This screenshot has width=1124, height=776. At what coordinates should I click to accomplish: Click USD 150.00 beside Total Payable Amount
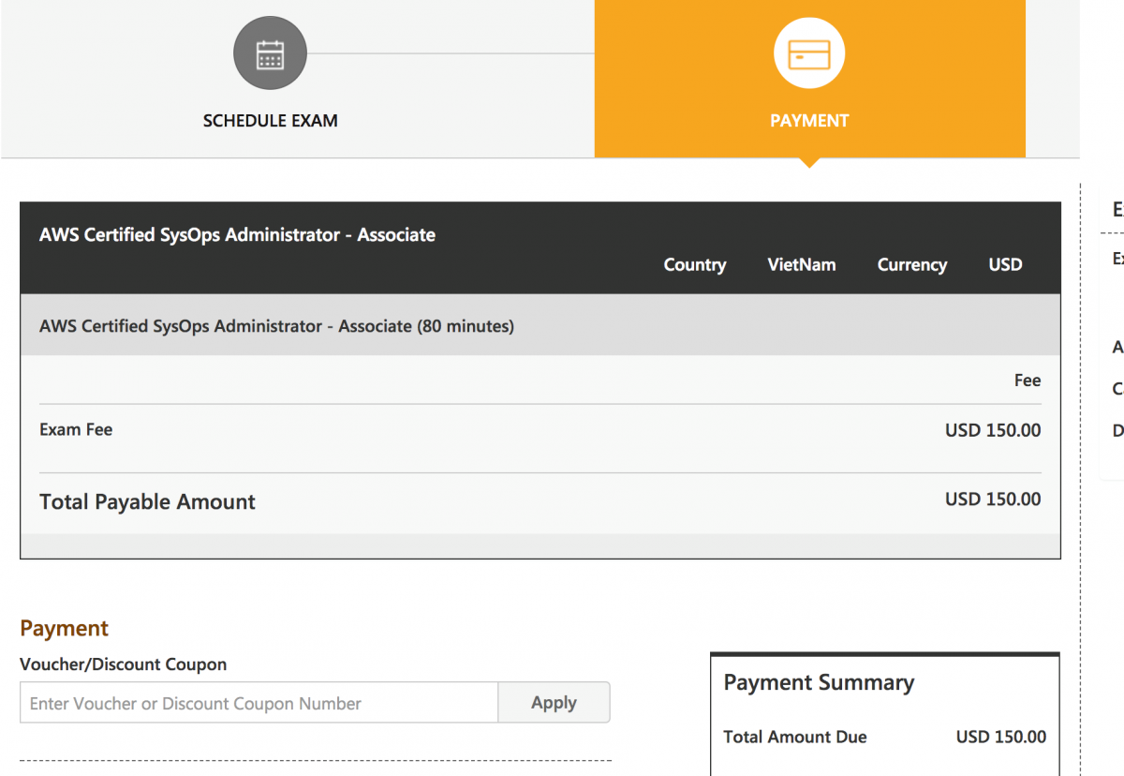993,499
